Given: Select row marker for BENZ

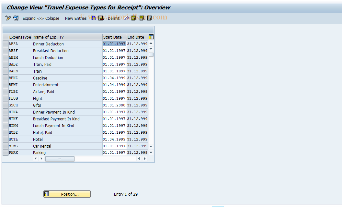Looking at the screenshot, I should (6, 78).
